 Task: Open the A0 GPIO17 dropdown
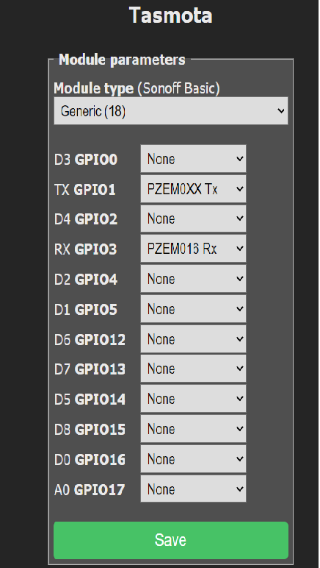click(193, 489)
